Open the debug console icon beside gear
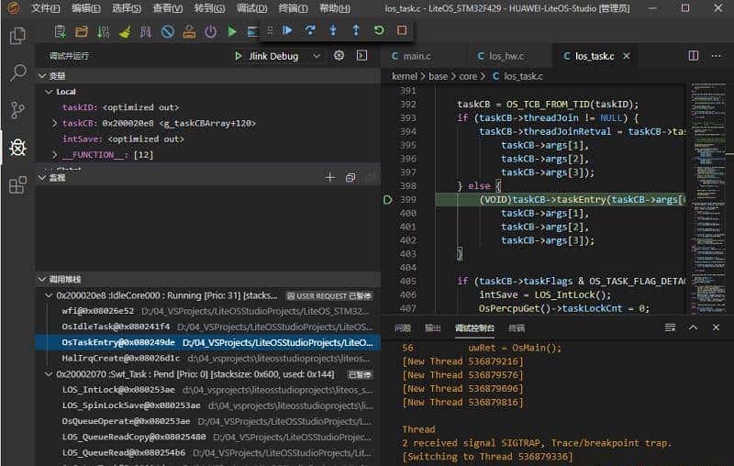 click(x=361, y=56)
